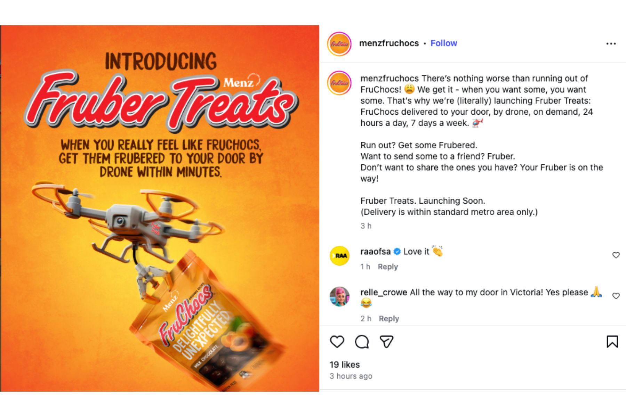The width and height of the screenshot is (626, 417).
Task: Open raaofsa's yellow RAA avatar
Action: point(339,256)
